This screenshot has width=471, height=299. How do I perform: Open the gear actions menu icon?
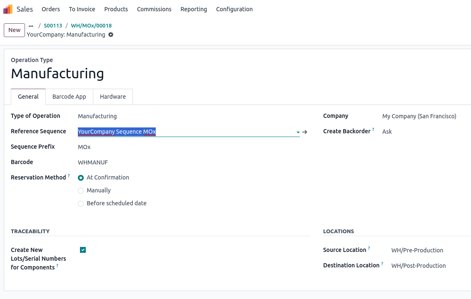coord(111,35)
